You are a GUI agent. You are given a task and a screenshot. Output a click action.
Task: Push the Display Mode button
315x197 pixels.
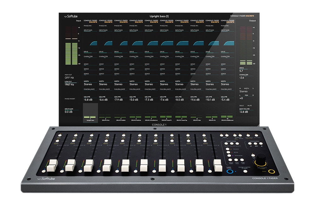pos(240,135)
